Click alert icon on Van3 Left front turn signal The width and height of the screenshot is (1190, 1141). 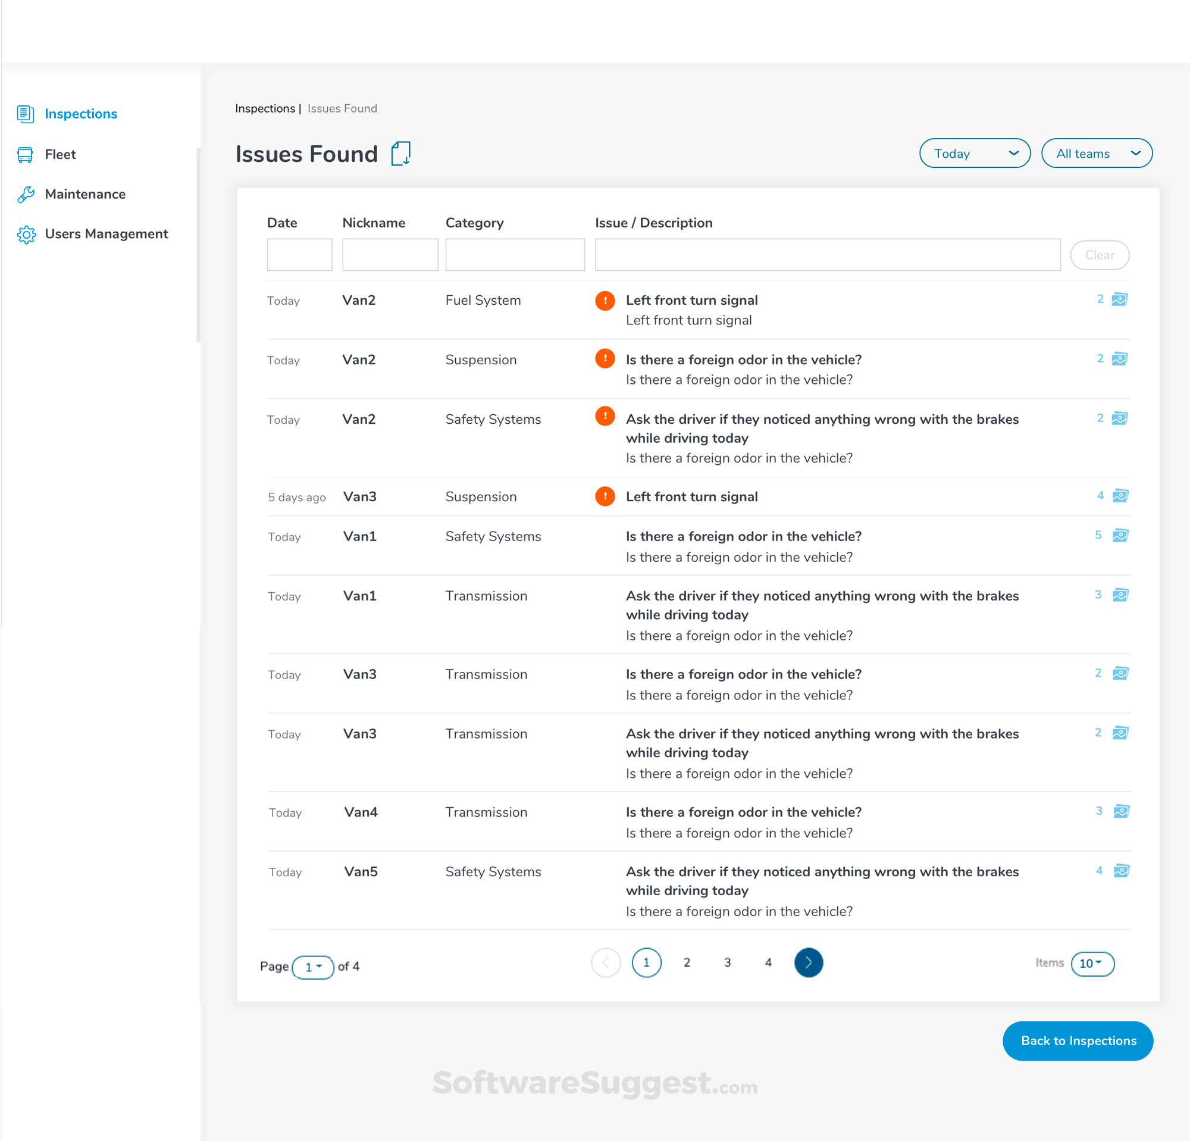[605, 496]
